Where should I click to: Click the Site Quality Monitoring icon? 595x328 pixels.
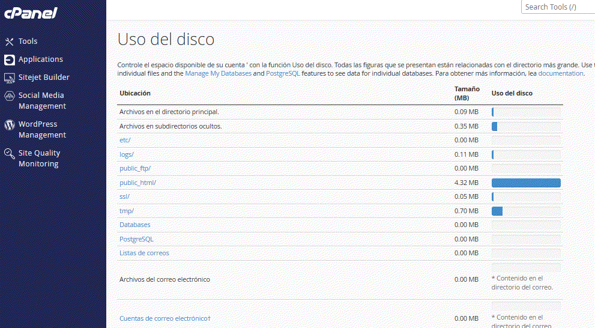(9, 153)
